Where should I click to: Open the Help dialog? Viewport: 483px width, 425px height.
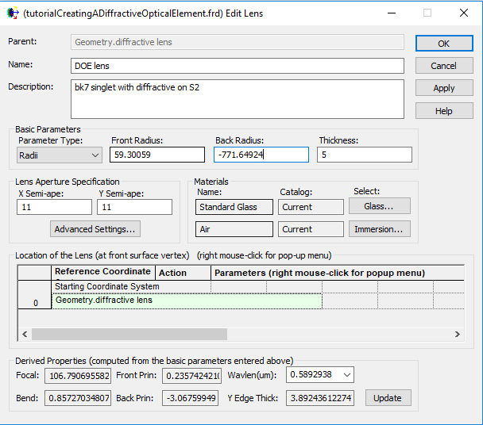(x=443, y=110)
